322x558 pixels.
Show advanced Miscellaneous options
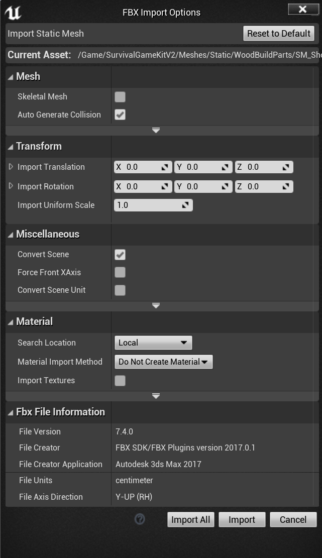(156, 305)
